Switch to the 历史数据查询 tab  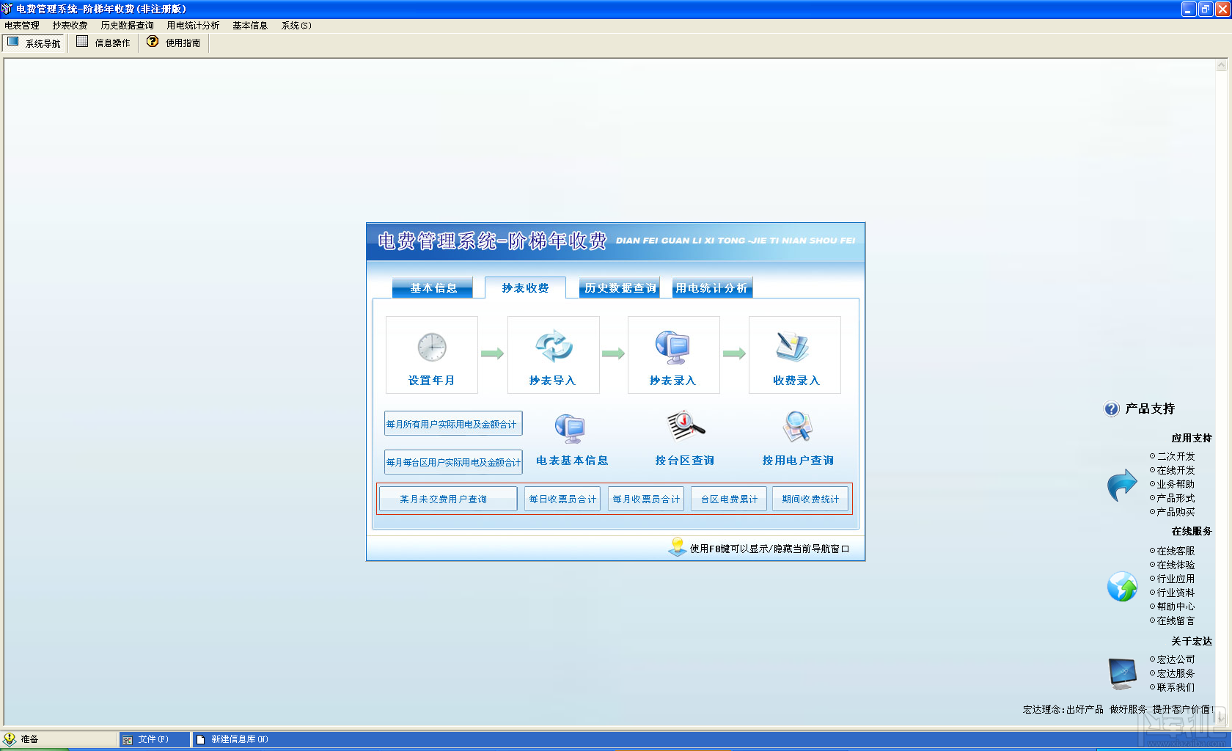[620, 288]
